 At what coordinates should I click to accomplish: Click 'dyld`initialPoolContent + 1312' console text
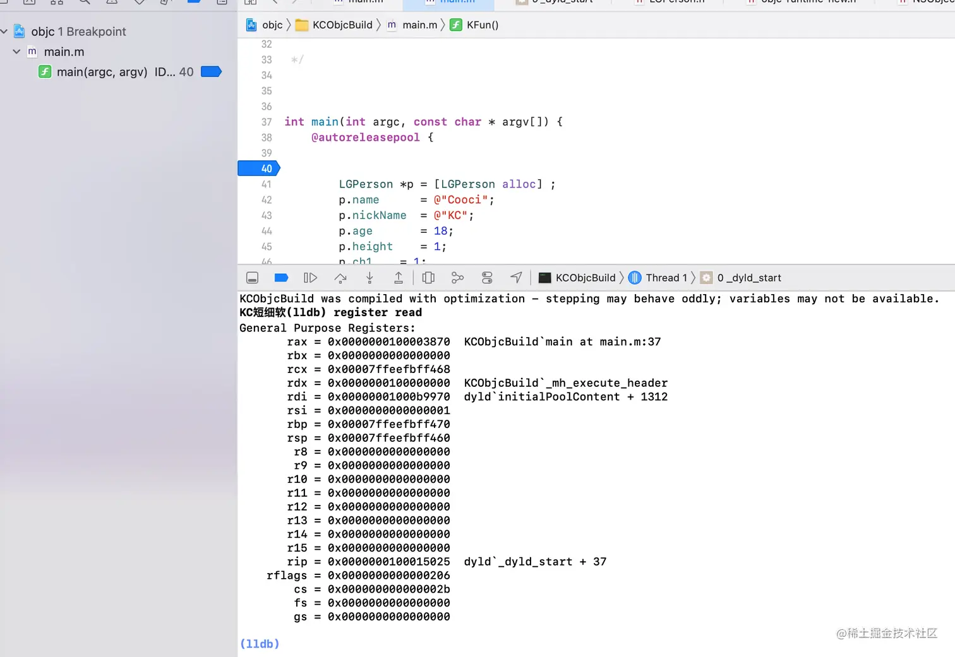point(566,397)
